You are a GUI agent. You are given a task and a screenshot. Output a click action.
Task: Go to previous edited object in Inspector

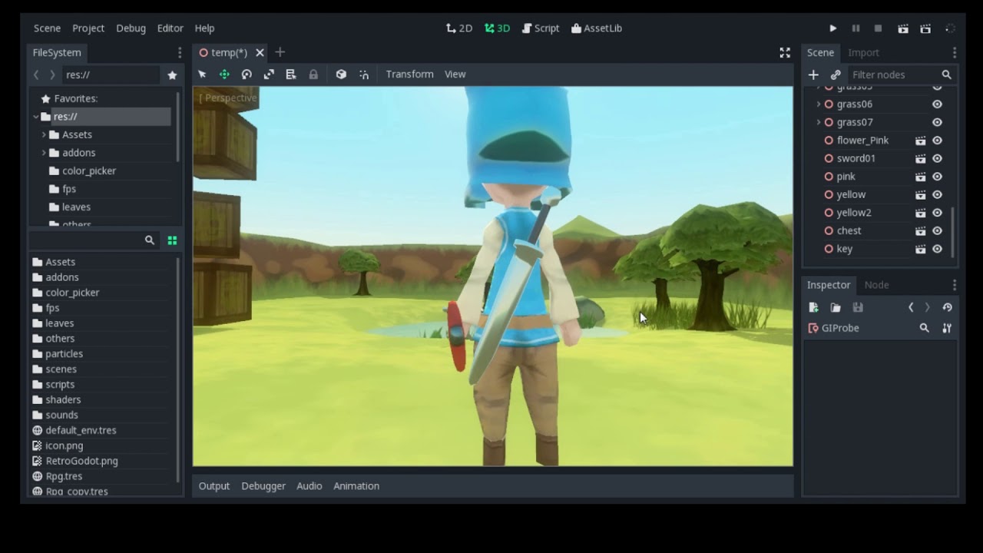click(x=911, y=308)
